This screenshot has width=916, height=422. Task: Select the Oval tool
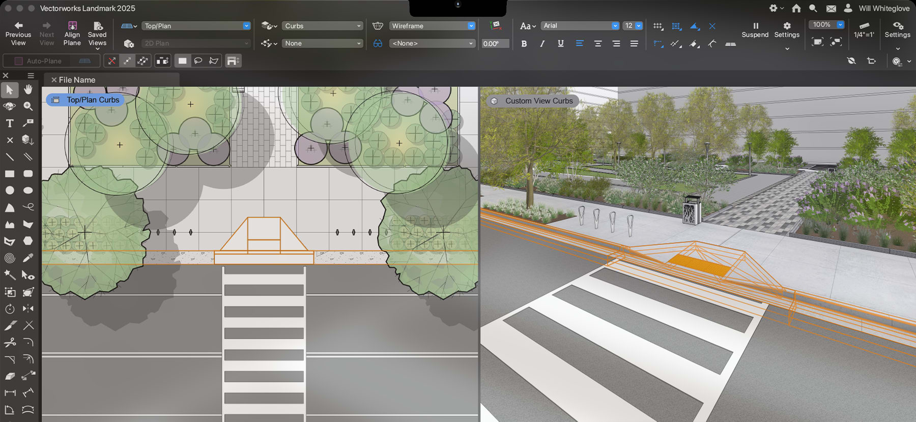(28, 190)
